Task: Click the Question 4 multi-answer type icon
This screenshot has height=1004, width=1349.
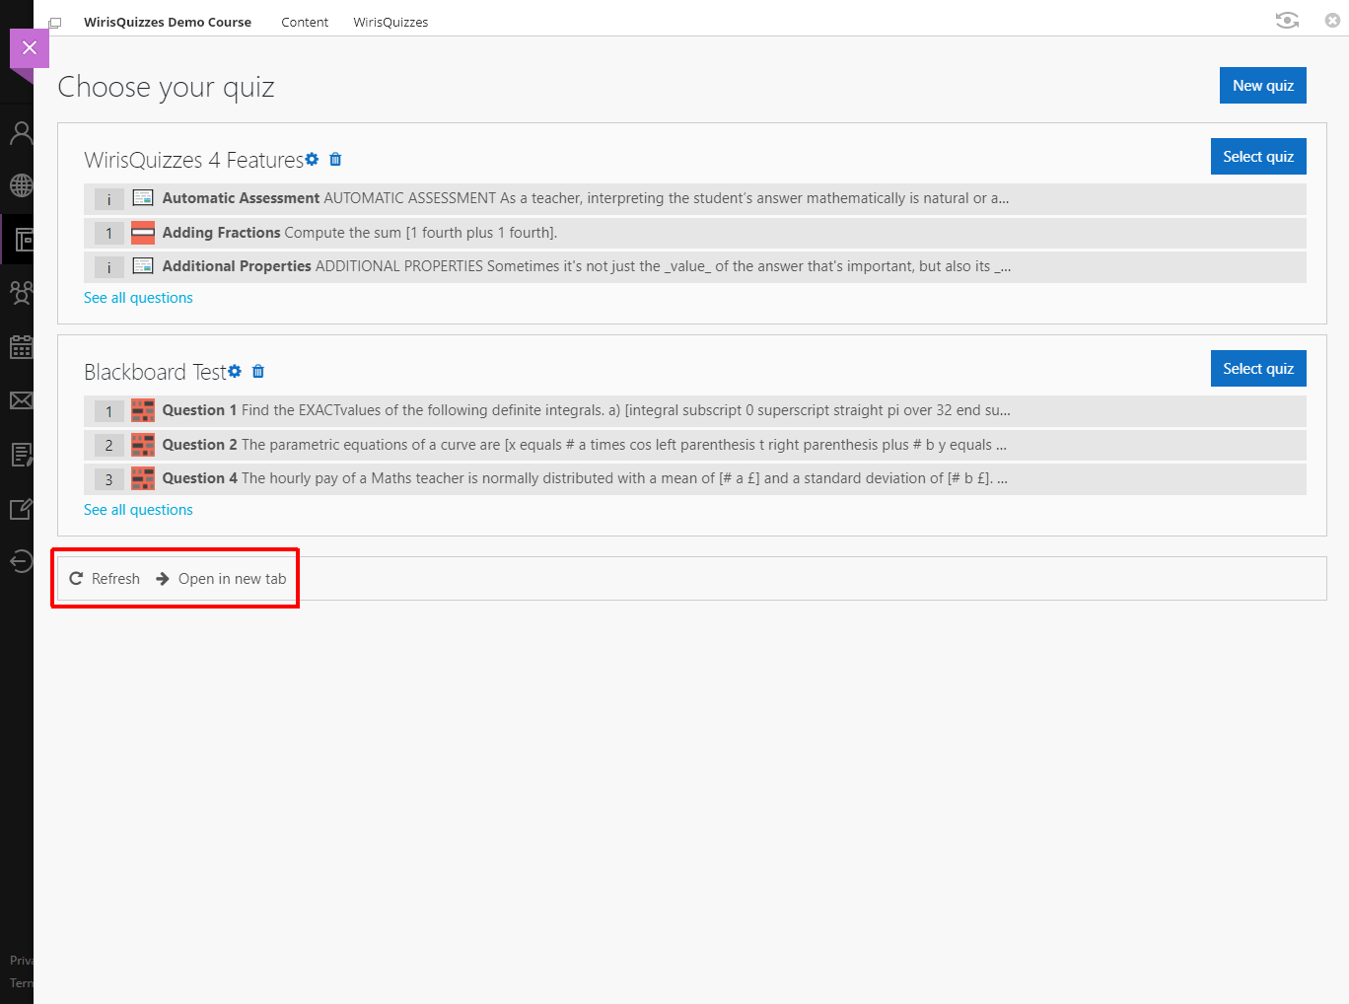Action: click(143, 478)
